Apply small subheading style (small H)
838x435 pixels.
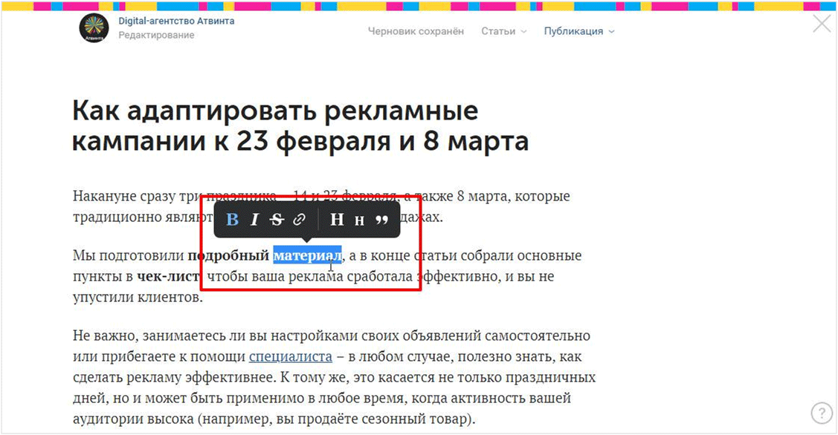pos(360,220)
